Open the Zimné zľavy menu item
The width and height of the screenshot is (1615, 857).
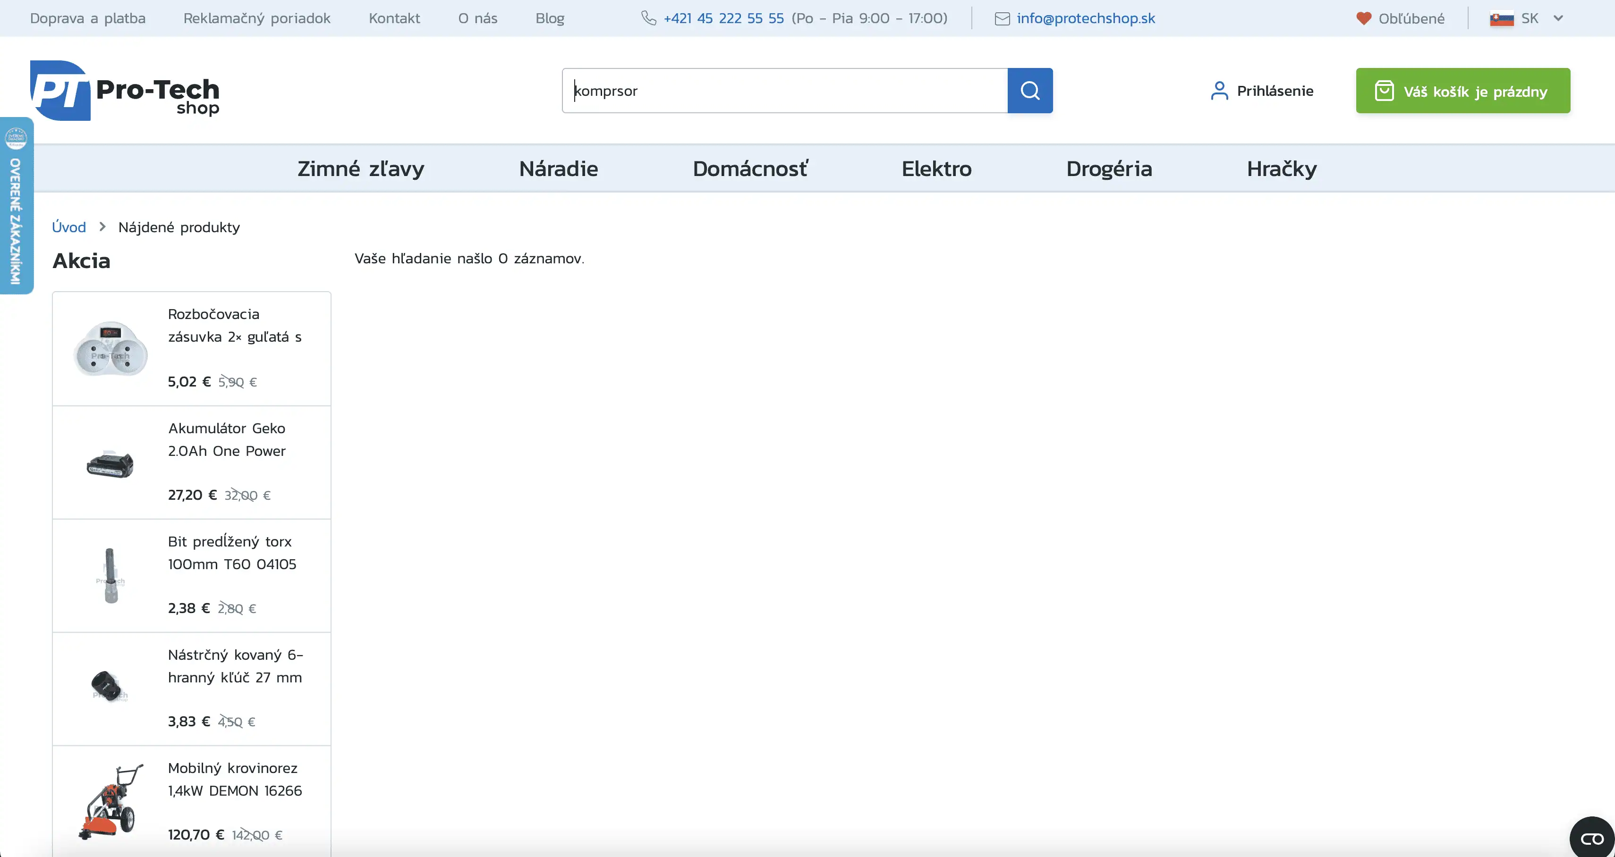pos(360,168)
